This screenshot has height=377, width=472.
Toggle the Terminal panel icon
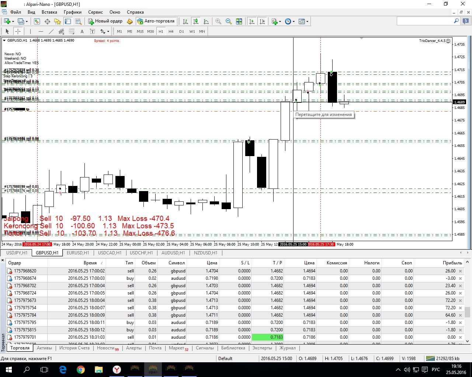point(68,21)
